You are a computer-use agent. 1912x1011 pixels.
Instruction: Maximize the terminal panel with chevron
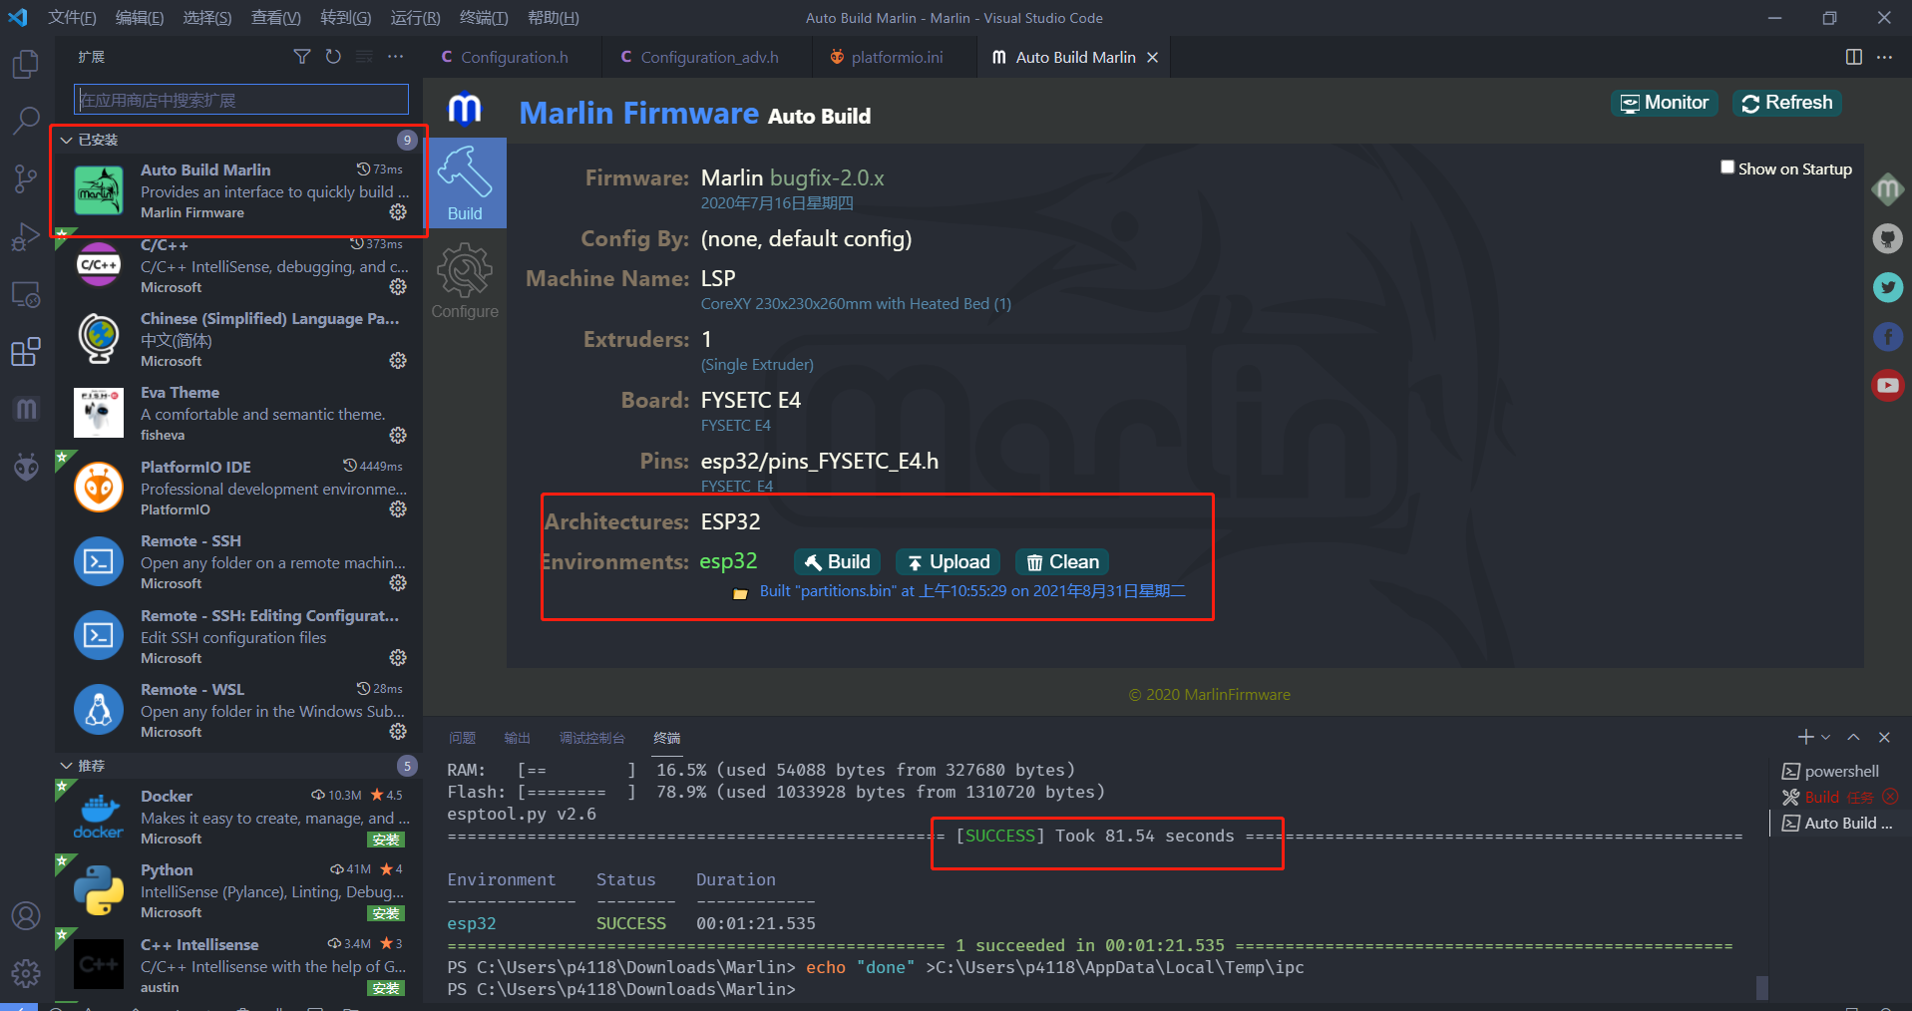1853,738
